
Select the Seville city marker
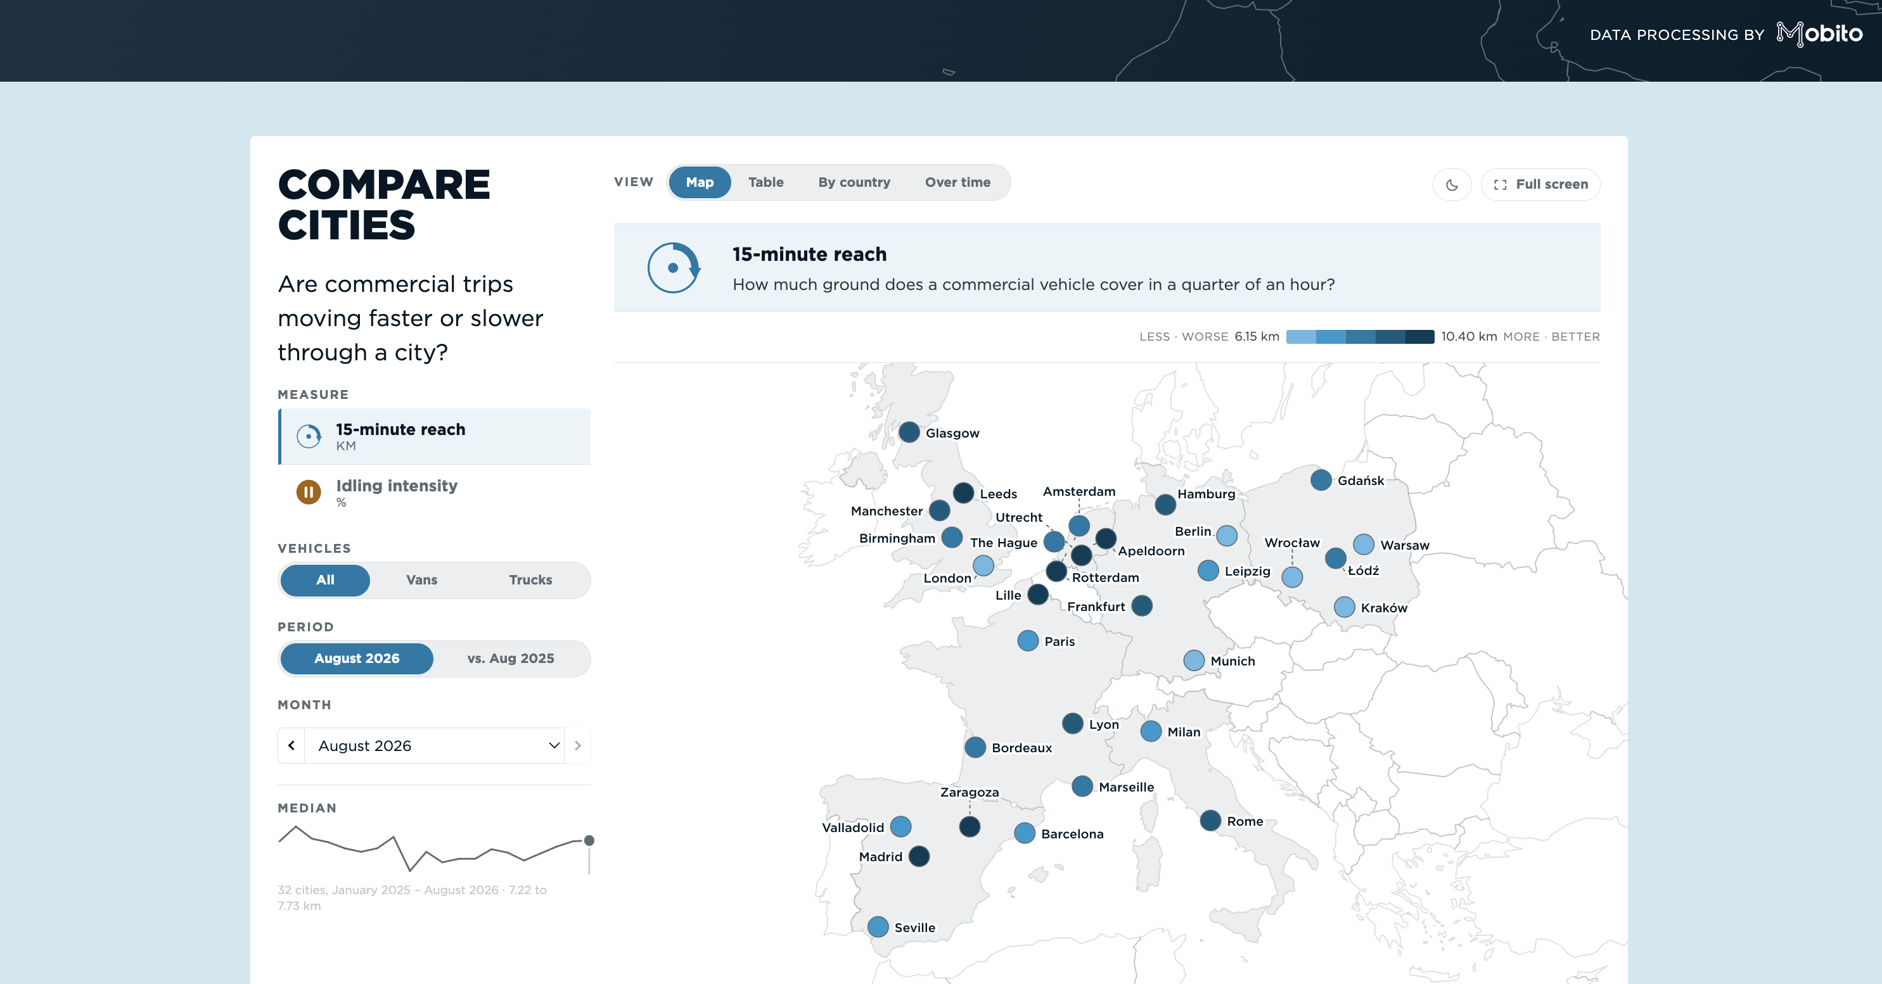[878, 927]
